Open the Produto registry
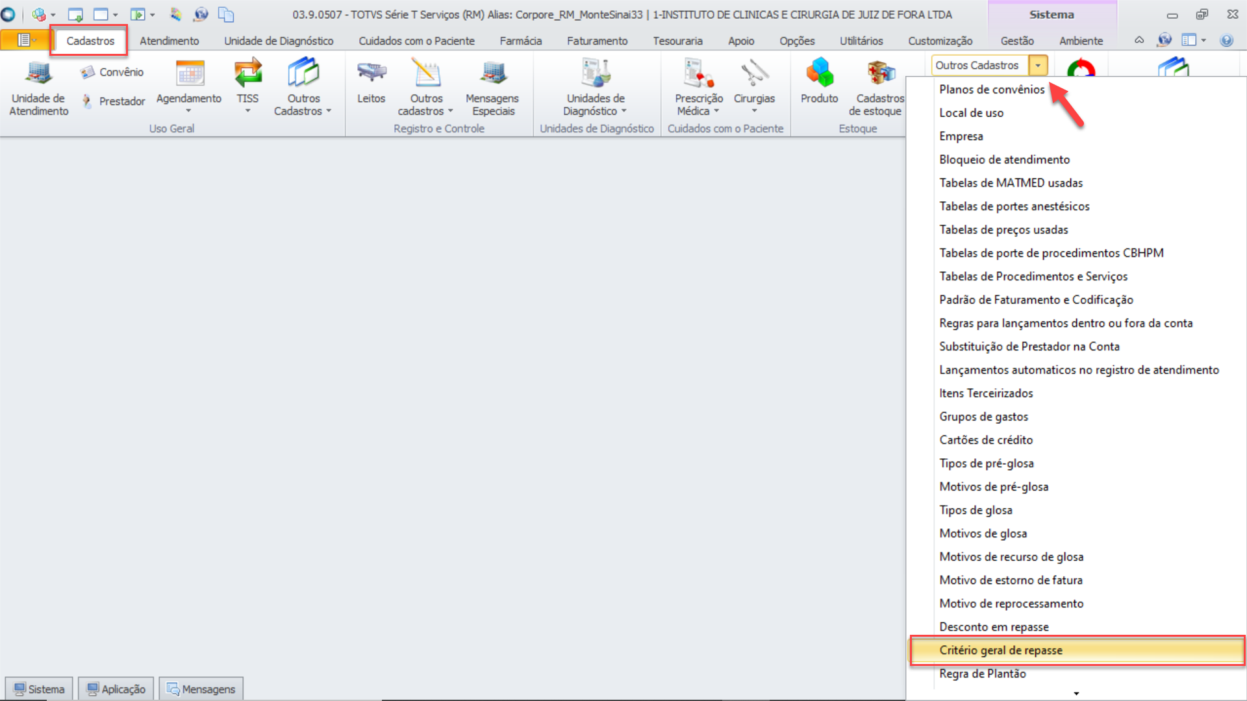 [819, 81]
